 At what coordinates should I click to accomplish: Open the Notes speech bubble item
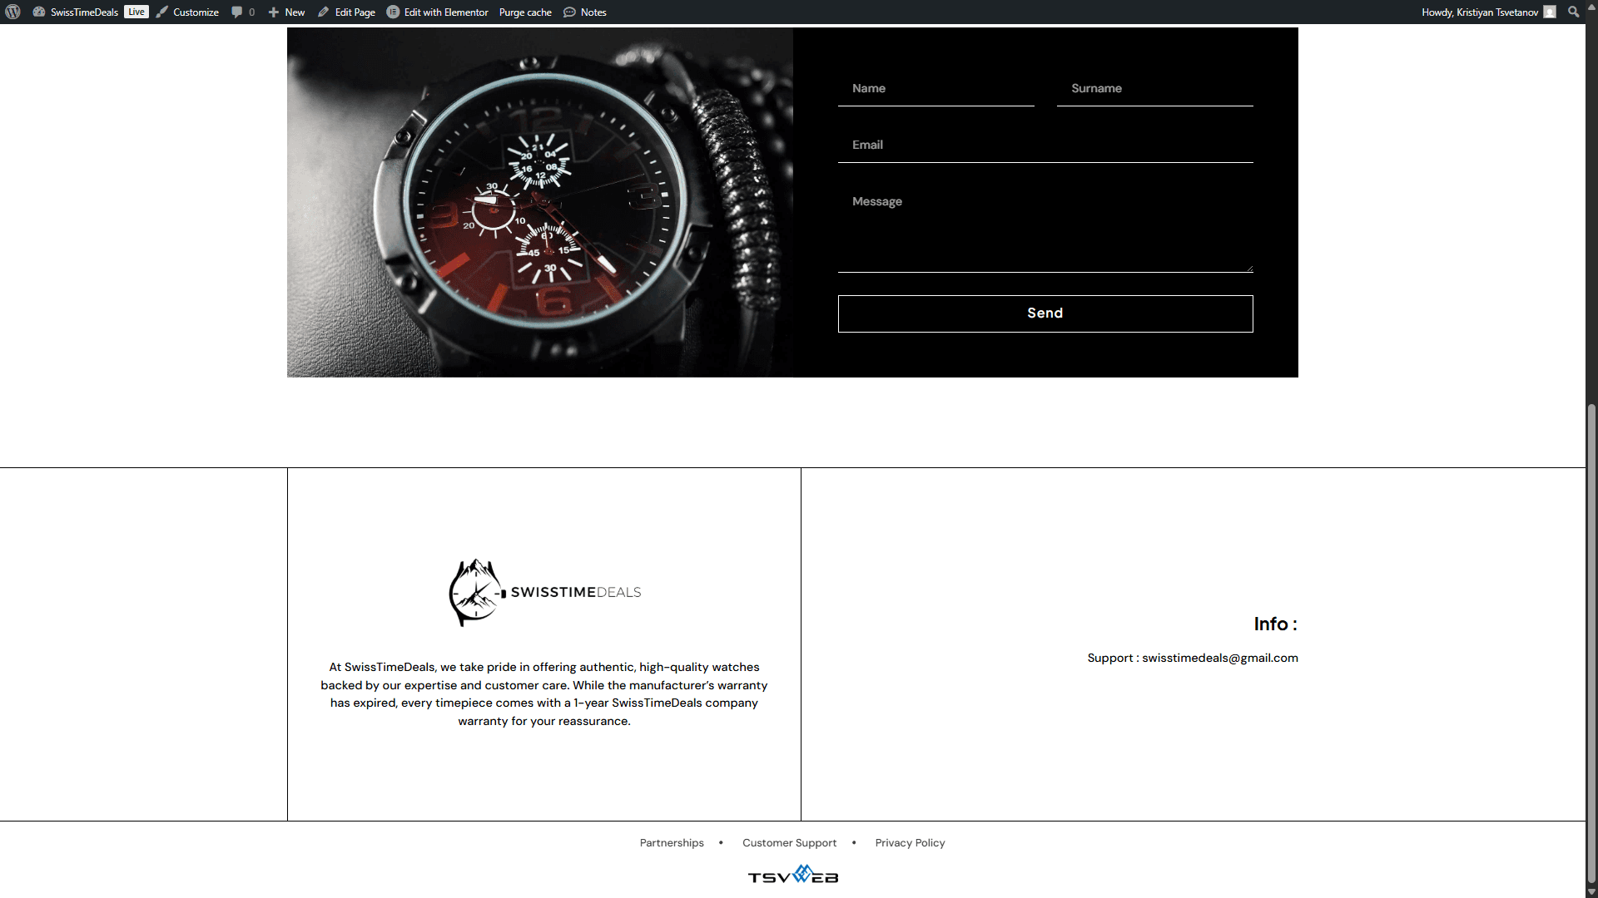point(585,12)
